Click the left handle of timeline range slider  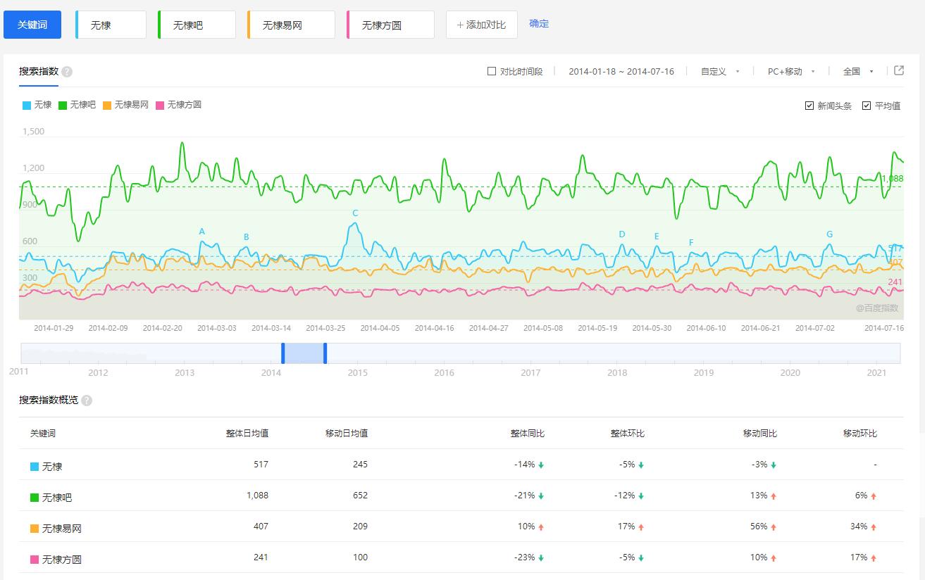(x=283, y=353)
